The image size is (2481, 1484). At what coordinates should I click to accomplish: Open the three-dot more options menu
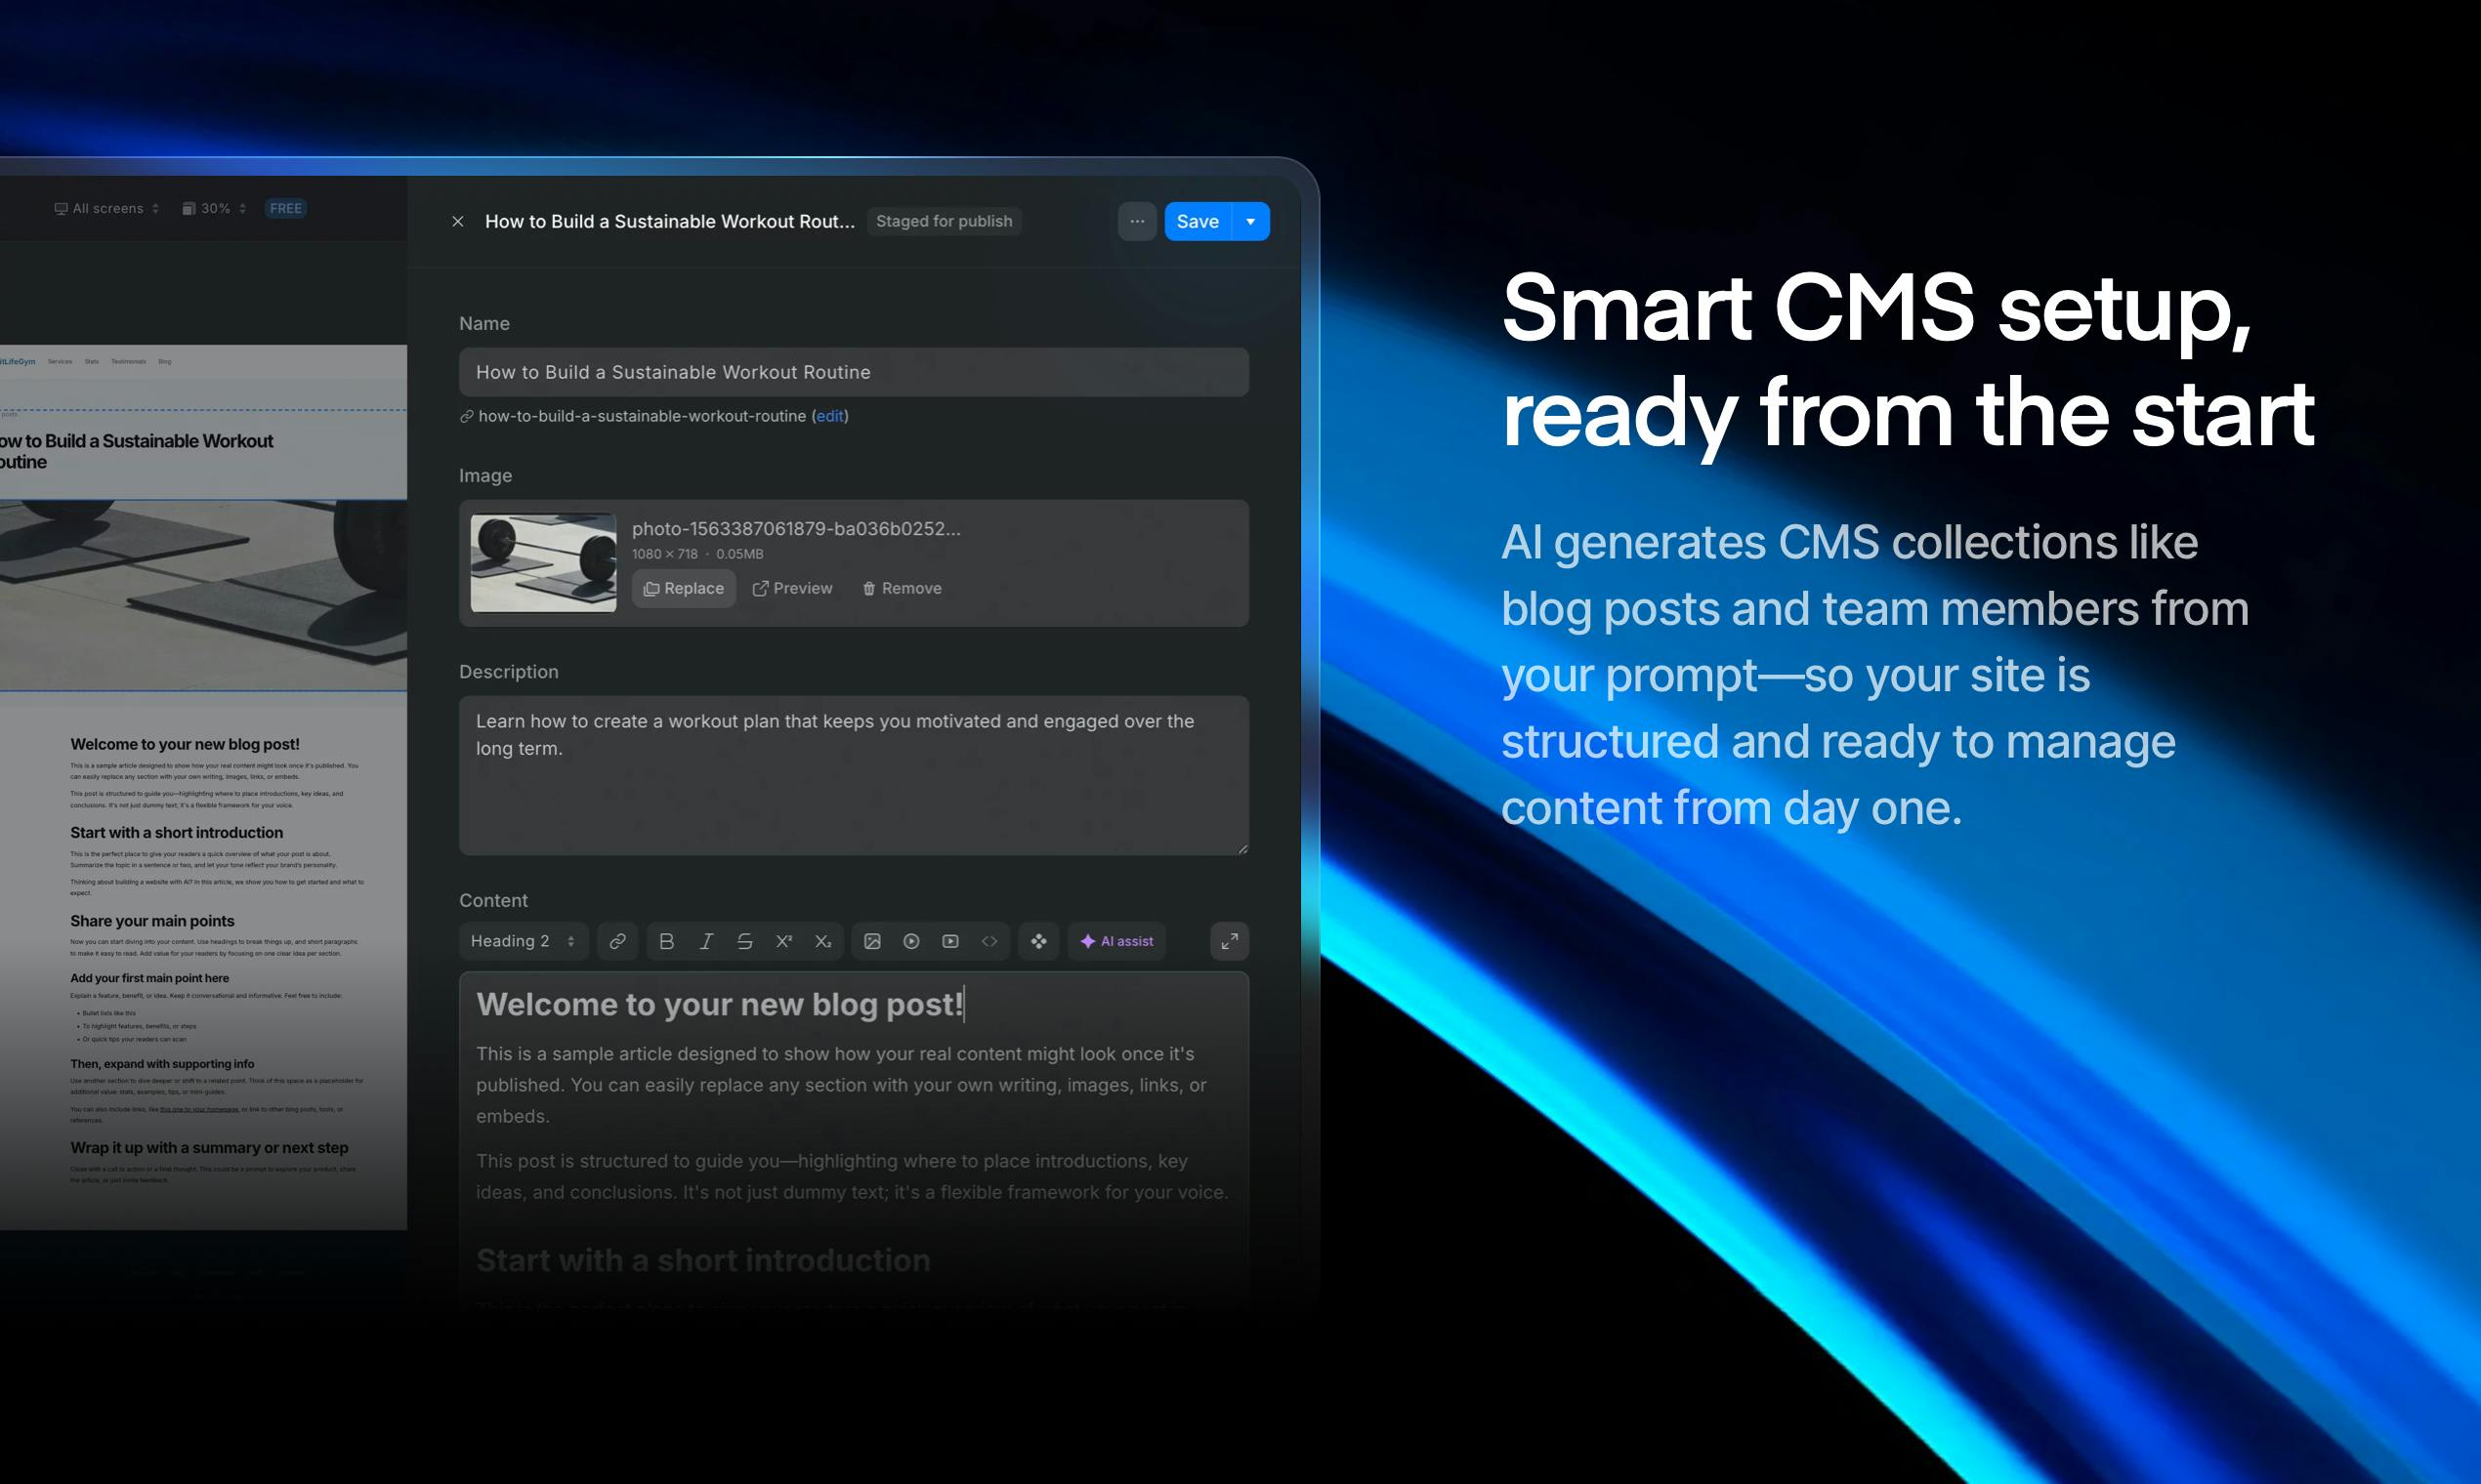(1136, 222)
